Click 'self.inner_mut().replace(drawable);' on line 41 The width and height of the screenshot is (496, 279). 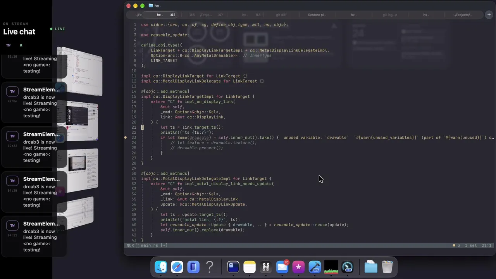point(203,230)
